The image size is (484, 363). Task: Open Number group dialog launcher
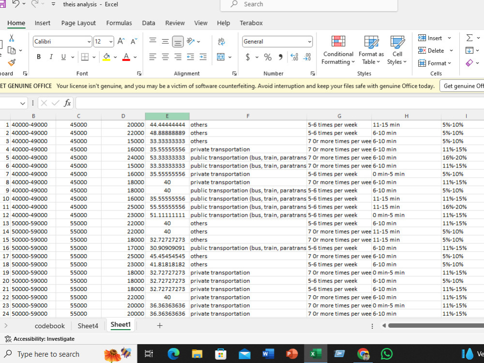coord(313,74)
